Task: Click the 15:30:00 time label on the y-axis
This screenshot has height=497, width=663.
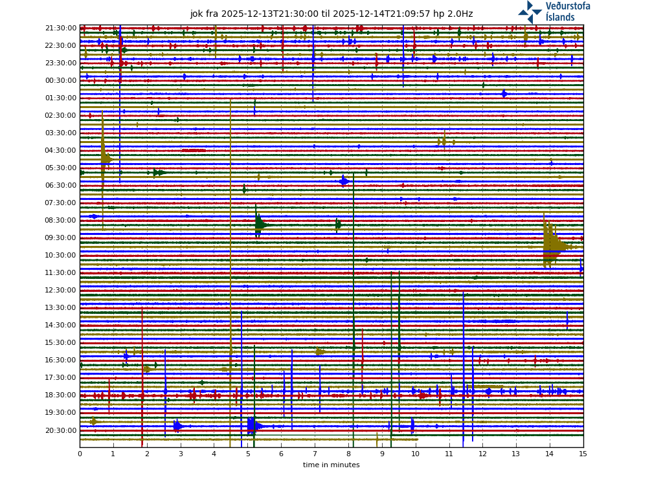Action: coord(61,343)
